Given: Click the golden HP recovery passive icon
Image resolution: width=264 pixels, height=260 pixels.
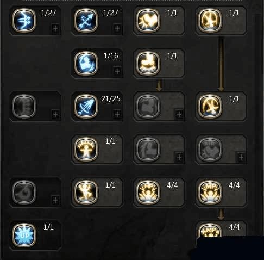Looking at the screenshot, I should click(148, 192).
